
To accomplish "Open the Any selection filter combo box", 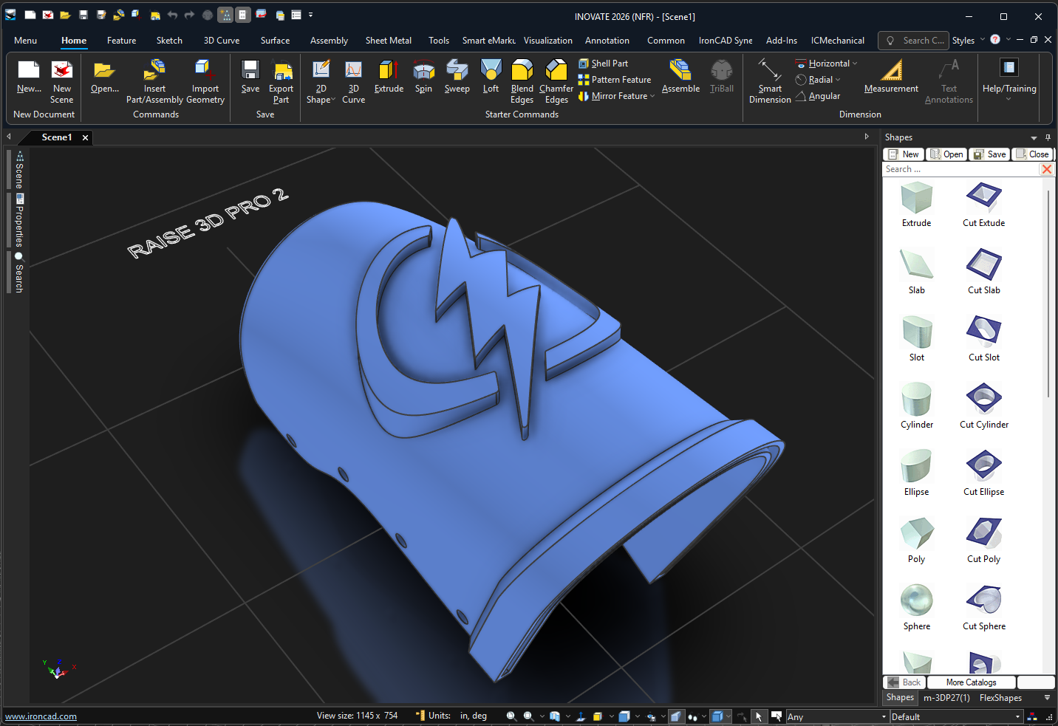I will point(837,717).
